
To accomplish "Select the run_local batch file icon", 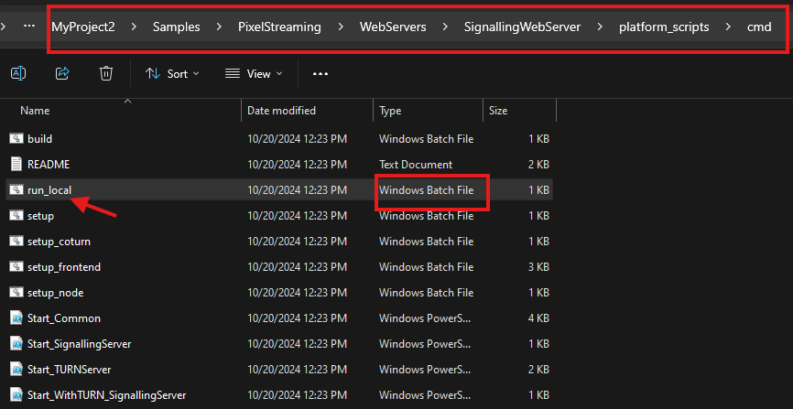I will [16, 190].
